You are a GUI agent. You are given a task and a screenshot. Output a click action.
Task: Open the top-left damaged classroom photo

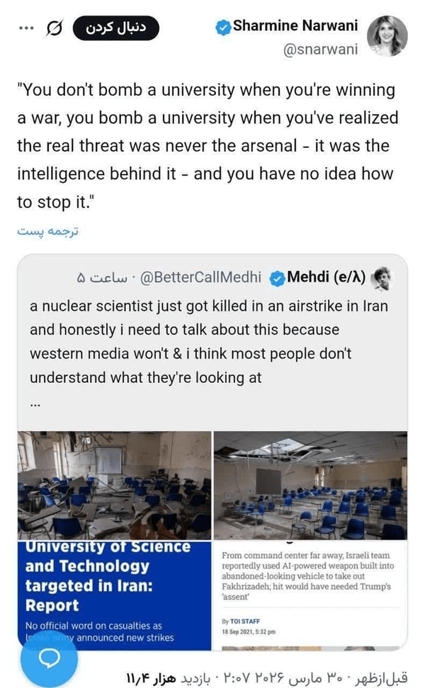(x=114, y=485)
